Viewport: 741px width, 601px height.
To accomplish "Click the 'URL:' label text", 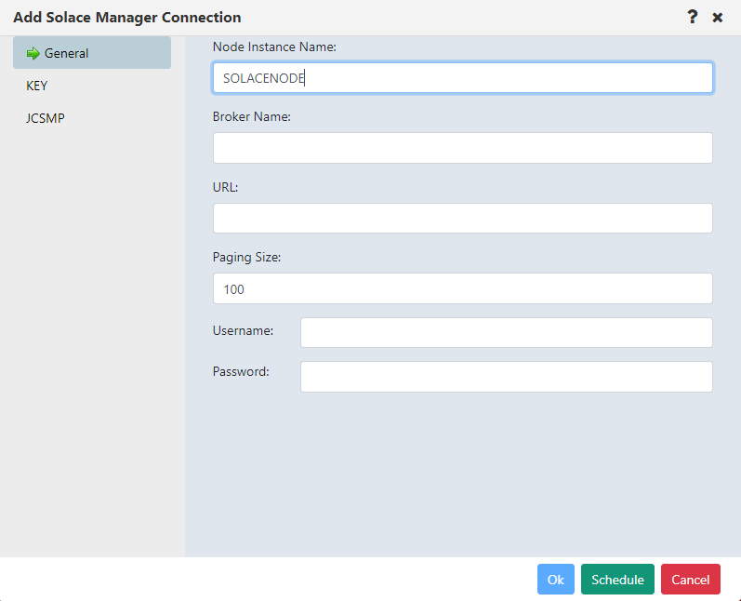I will [225, 187].
